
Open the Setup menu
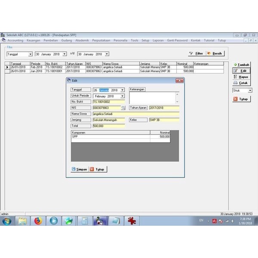145,40
